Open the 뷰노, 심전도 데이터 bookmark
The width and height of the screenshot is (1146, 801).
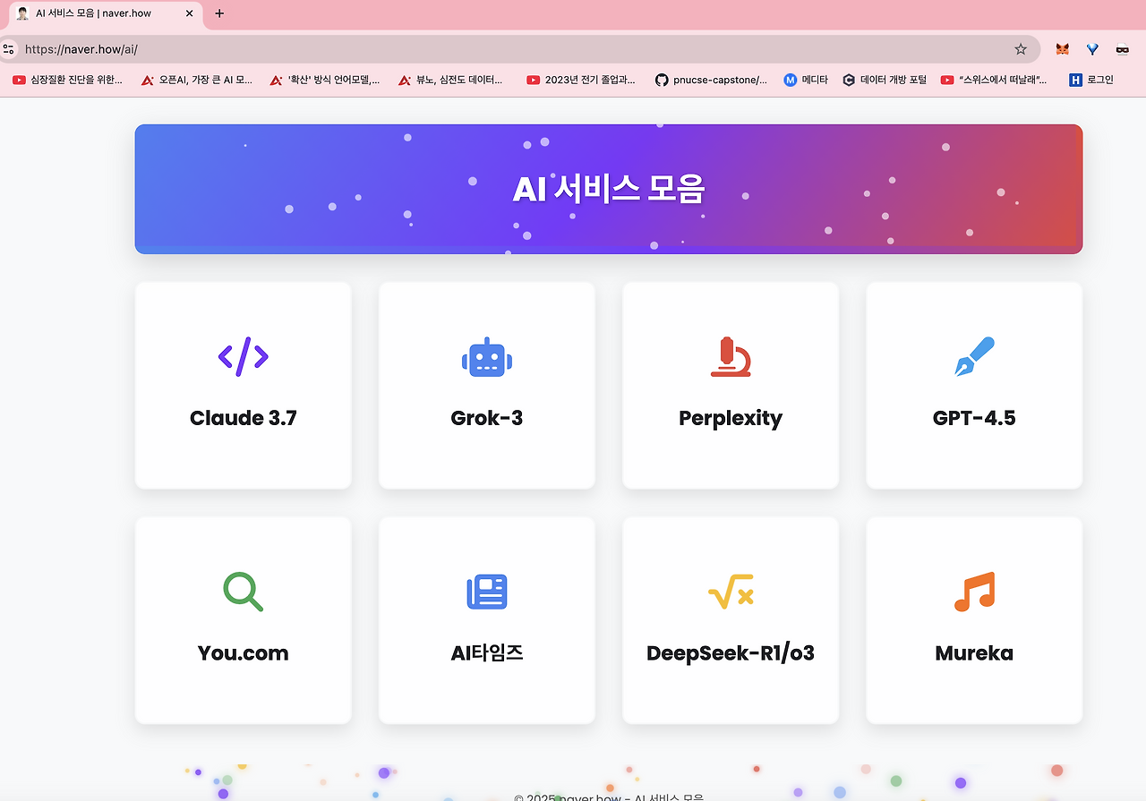[450, 80]
